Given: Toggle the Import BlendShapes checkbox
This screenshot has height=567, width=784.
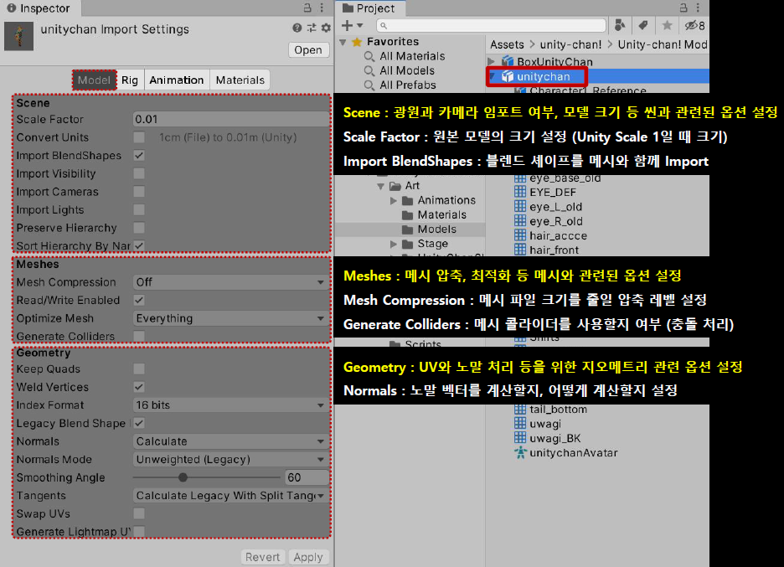Looking at the screenshot, I should (x=139, y=156).
